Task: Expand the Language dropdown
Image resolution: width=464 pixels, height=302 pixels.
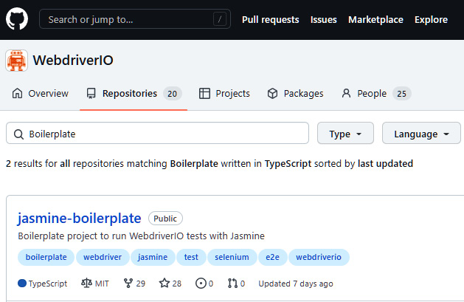Action: (421, 133)
